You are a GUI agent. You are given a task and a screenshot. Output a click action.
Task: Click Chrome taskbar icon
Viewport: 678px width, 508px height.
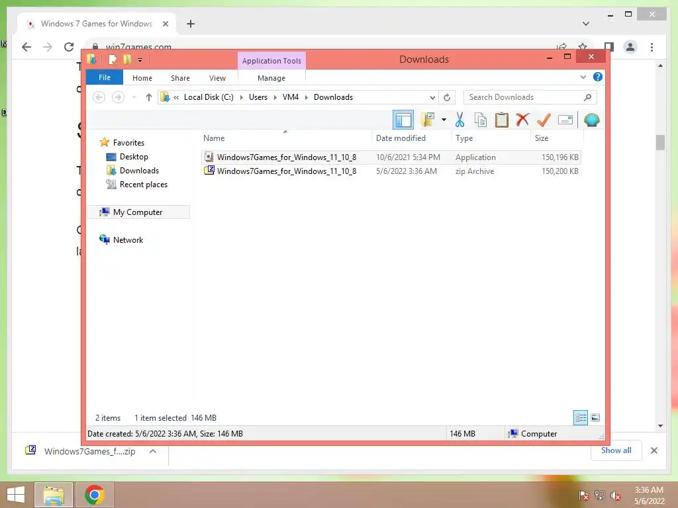[x=95, y=495]
